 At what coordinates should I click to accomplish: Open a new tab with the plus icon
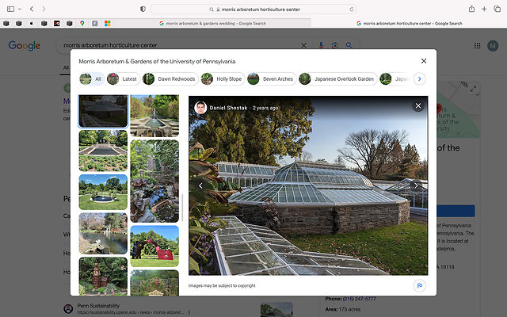pos(484,9)
